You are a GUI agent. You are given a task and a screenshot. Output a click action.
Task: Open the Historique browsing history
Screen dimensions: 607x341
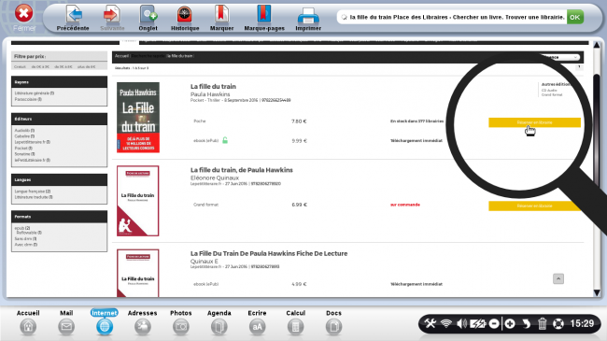coord(185,18)
